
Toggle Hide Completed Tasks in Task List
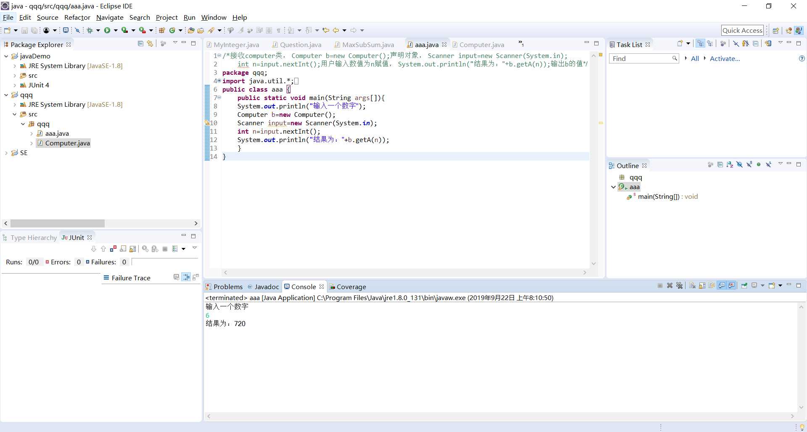pos(736,43)
